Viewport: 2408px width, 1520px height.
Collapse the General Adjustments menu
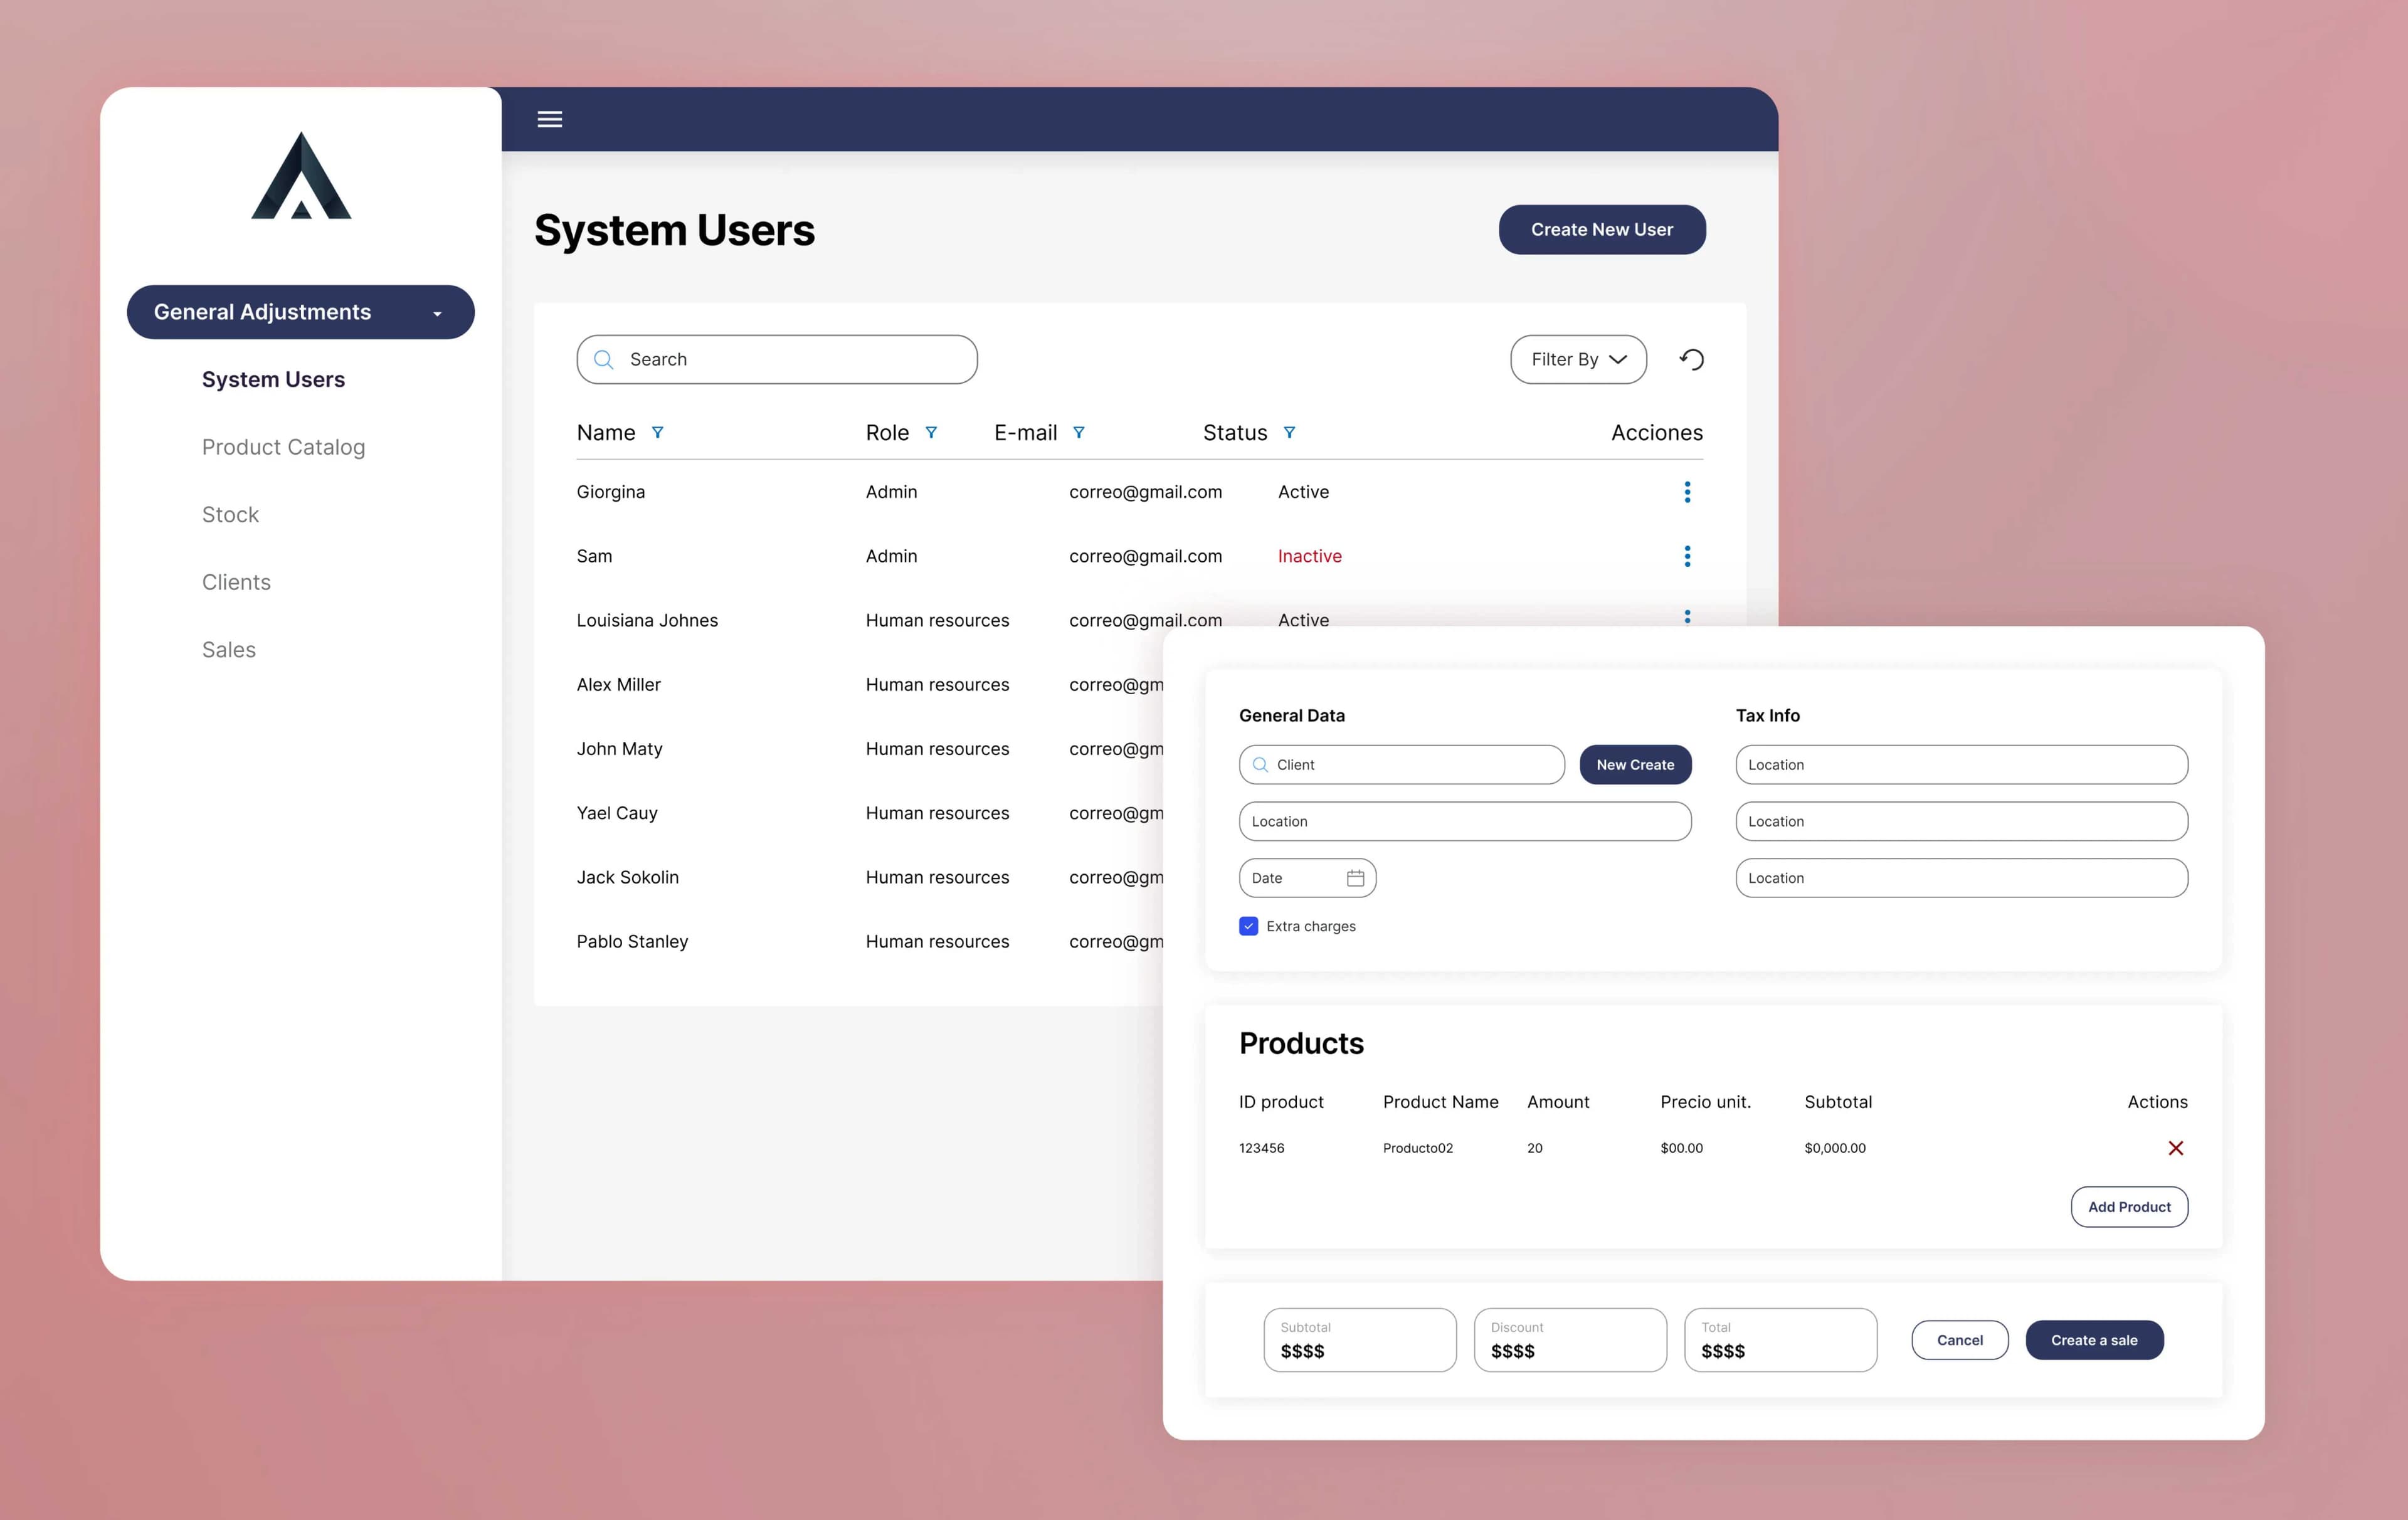(300, 312)
